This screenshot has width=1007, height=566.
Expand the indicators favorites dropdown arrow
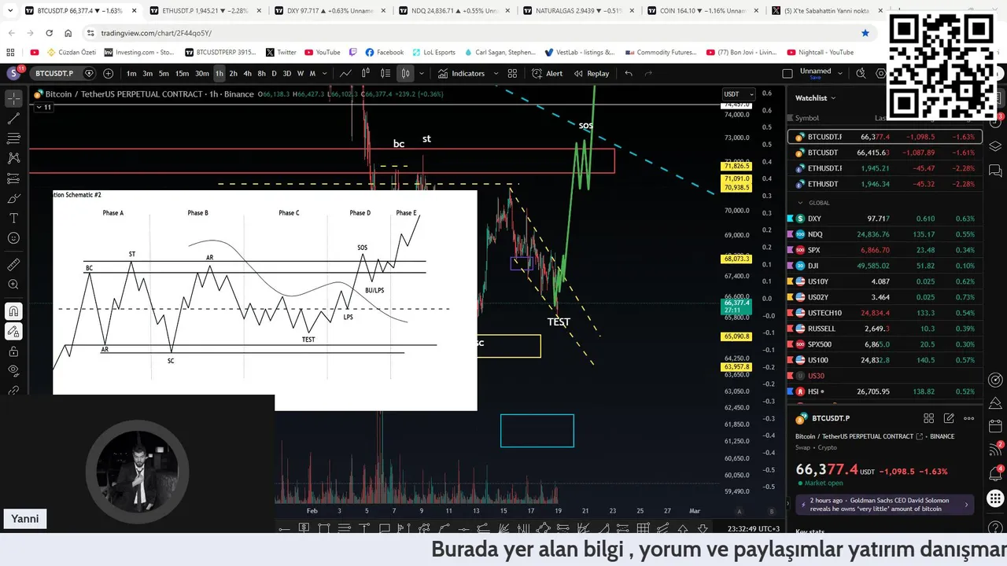pos(495,73)
